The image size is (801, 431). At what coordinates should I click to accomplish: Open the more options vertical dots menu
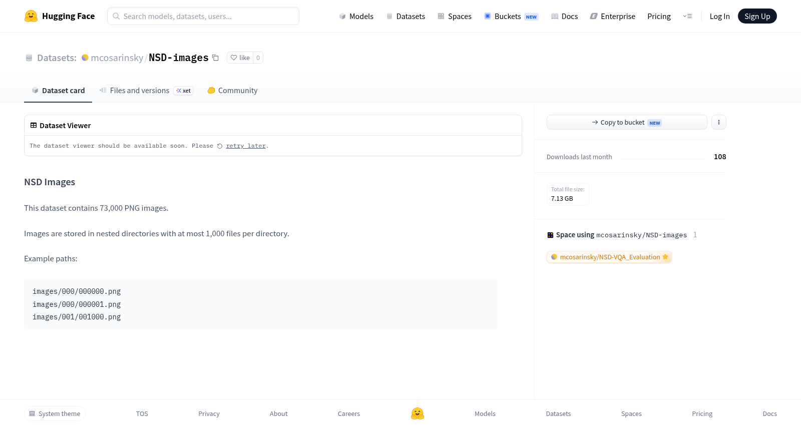pos(718,122)
